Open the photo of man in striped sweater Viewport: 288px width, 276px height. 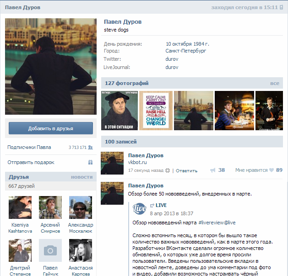point(234,111)
